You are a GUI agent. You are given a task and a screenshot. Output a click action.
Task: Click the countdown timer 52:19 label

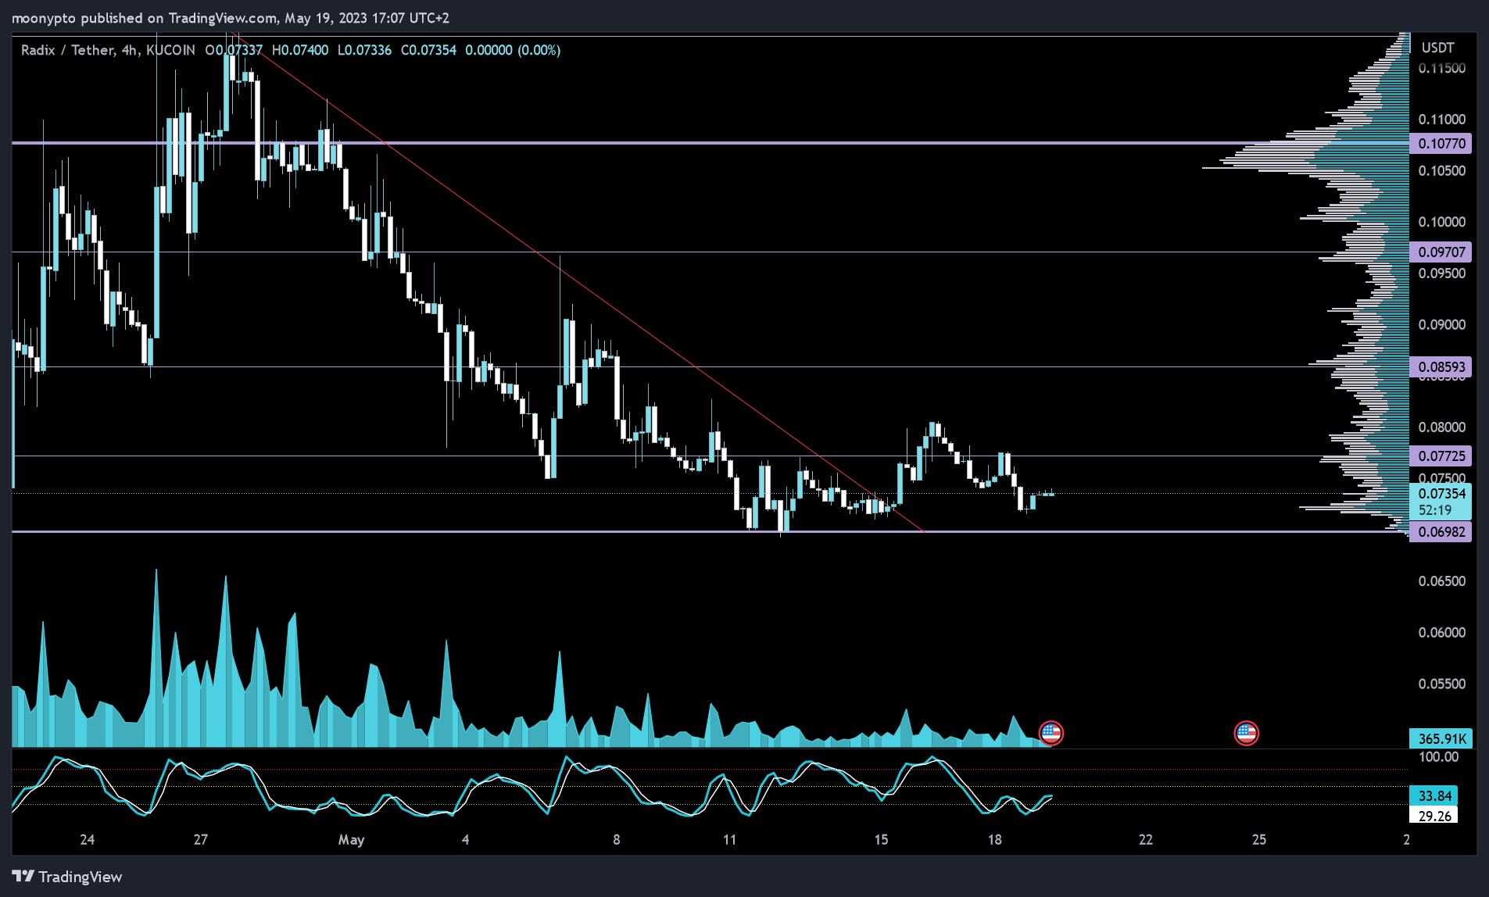click(x=1435, y=510)
